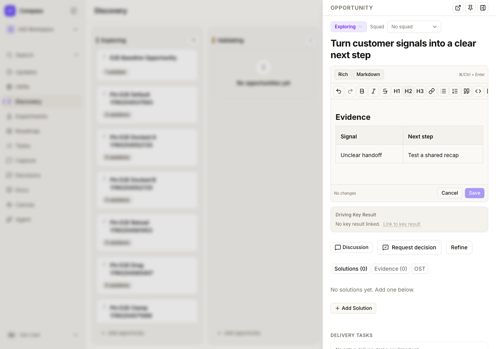This screenshot has width=496, height=349.
Task: Click the Next step header cell
Action: point(443,135)
